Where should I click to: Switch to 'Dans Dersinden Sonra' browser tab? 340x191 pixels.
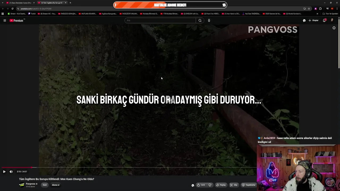20,3
